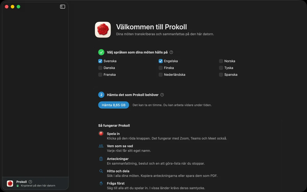Click the Det kan ta en timme note
This screenshot has width=307, height=192.
click(172, 105)
